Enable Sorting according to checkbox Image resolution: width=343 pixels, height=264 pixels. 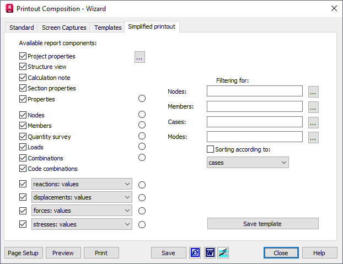click(210, 149)
